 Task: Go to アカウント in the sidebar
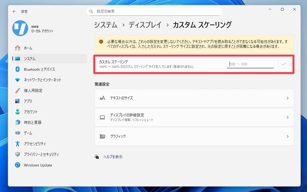click(31, 112)
